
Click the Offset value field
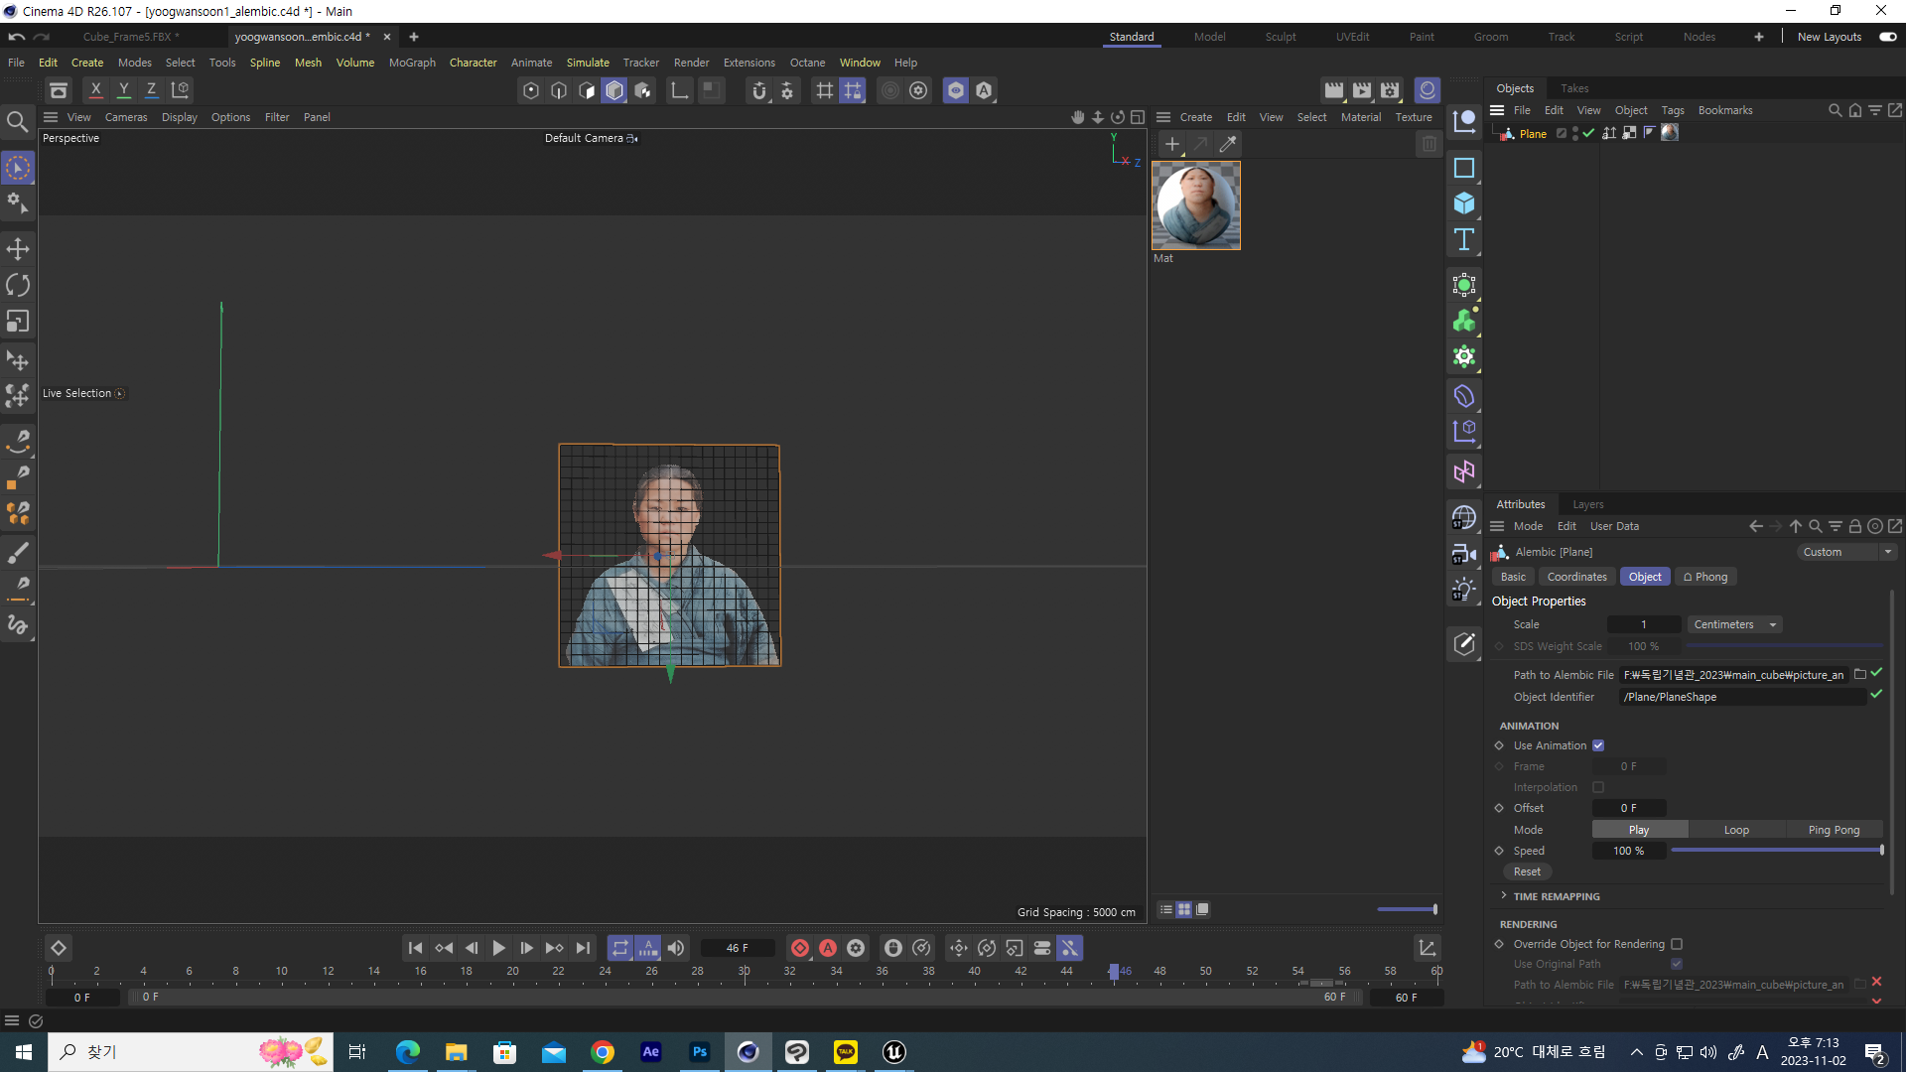(x=1629, y=808)
